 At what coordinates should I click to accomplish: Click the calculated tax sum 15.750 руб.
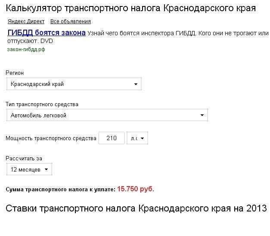pyautogui.click(x=136, y=189)
